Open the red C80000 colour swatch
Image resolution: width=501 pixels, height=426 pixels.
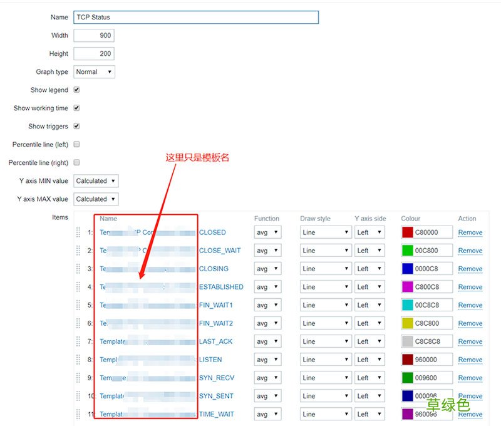point(408,232)
